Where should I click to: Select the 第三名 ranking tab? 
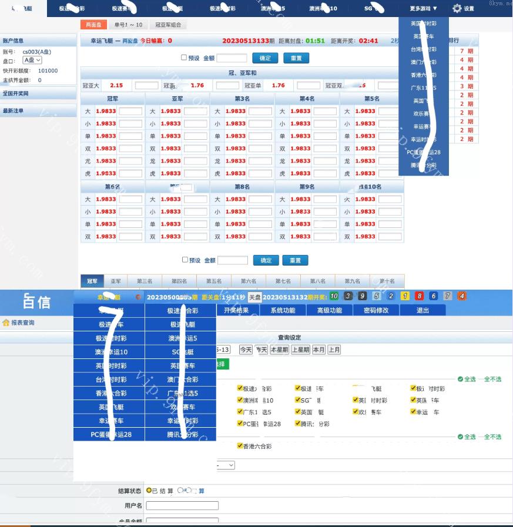click(x=145, y=281)
